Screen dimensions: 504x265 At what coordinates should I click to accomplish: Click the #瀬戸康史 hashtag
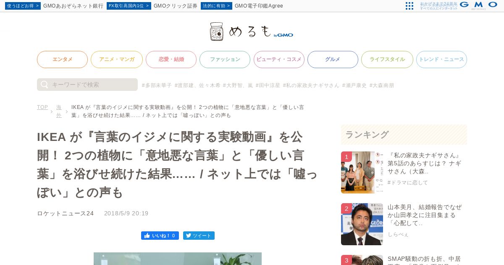[354, 85]
